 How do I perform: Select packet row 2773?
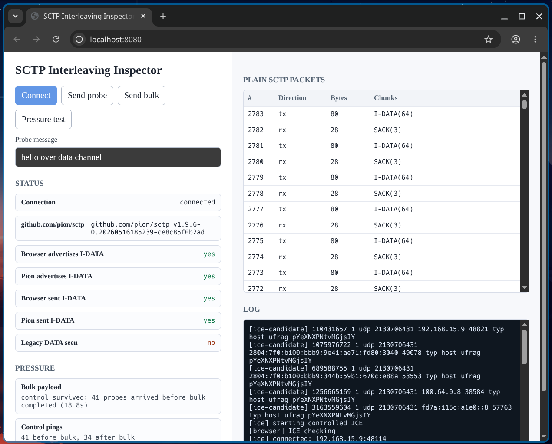[x=382, y=273]
